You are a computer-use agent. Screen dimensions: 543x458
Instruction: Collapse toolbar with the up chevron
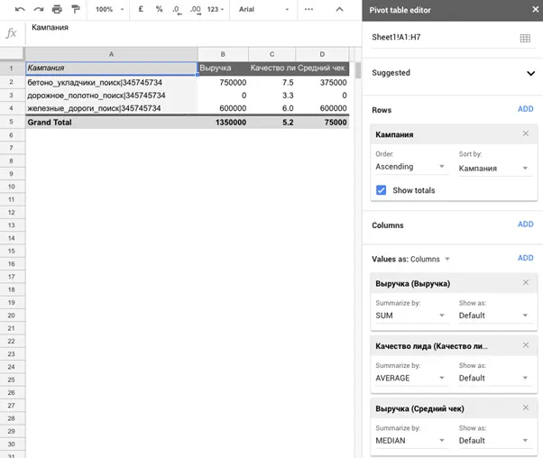point(339,9)
